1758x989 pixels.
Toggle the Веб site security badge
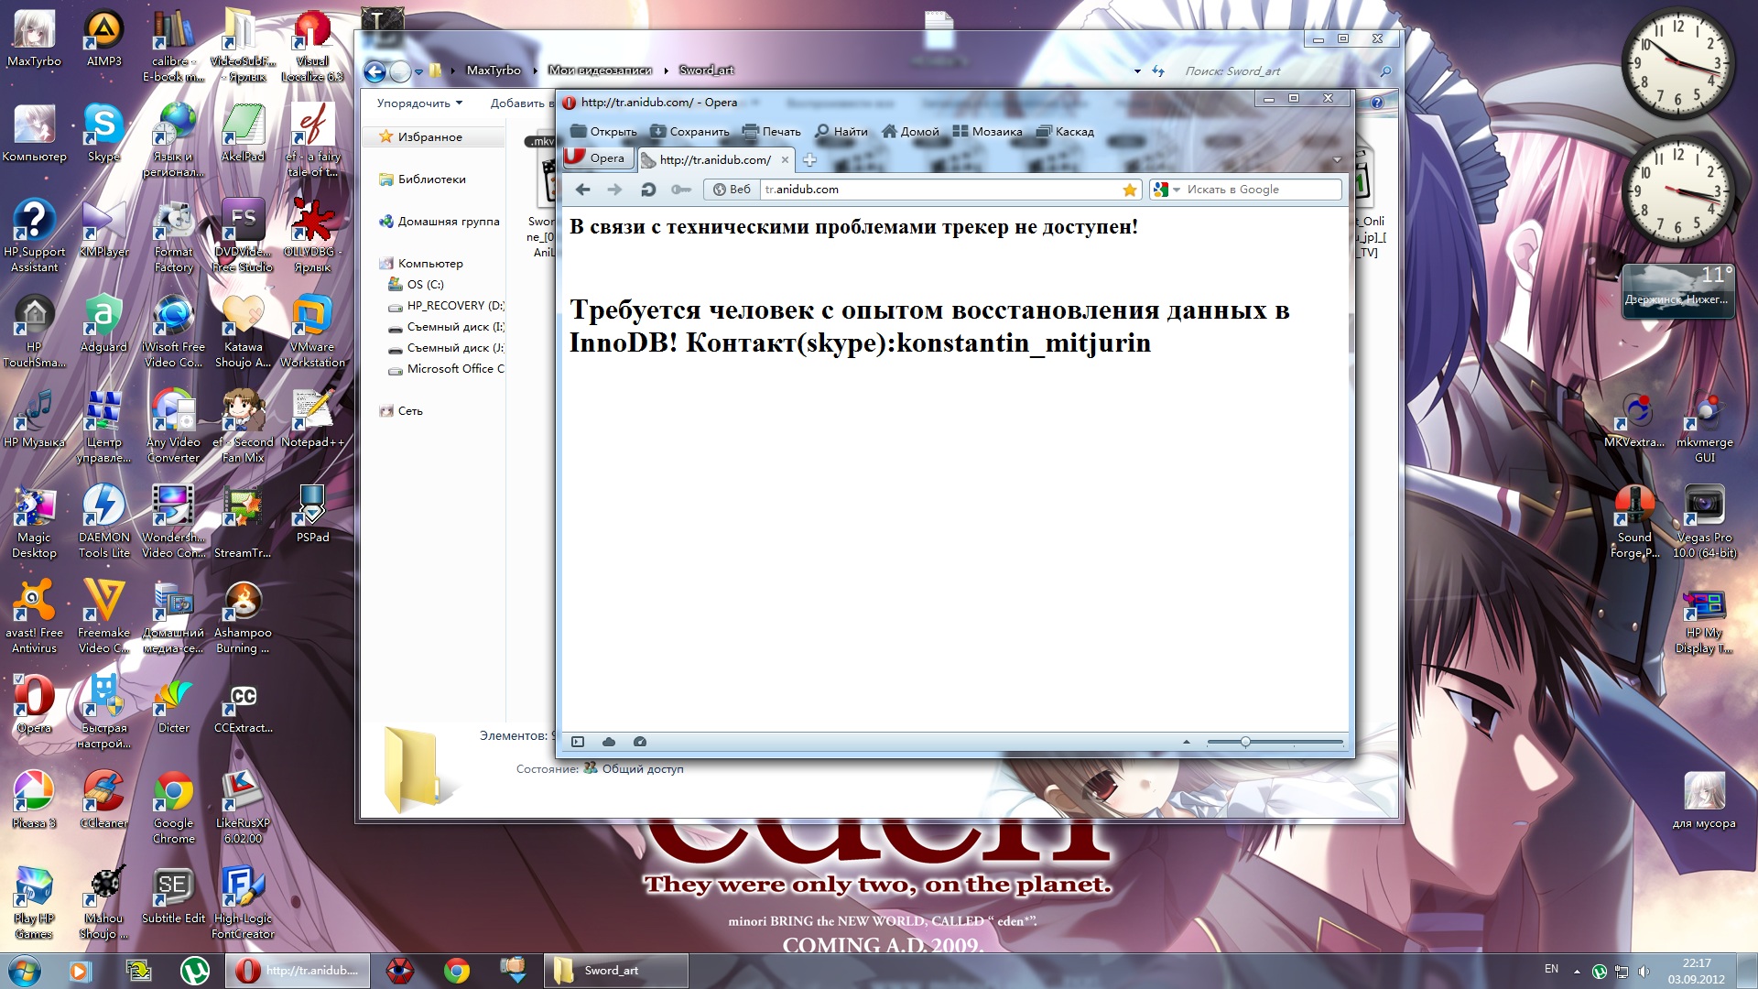(x=732, y=190)
